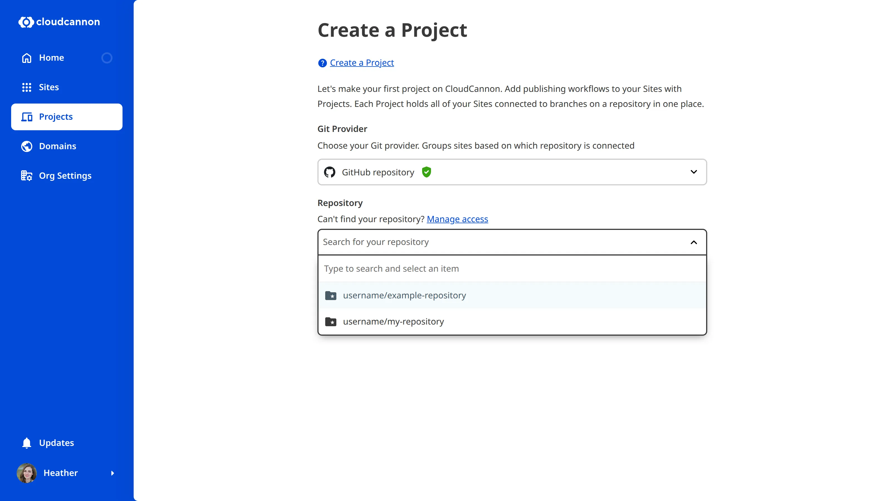This screenshot has height=501, width=891.
Task: Click the CloudCannon logo
Action: coord(59,22)
